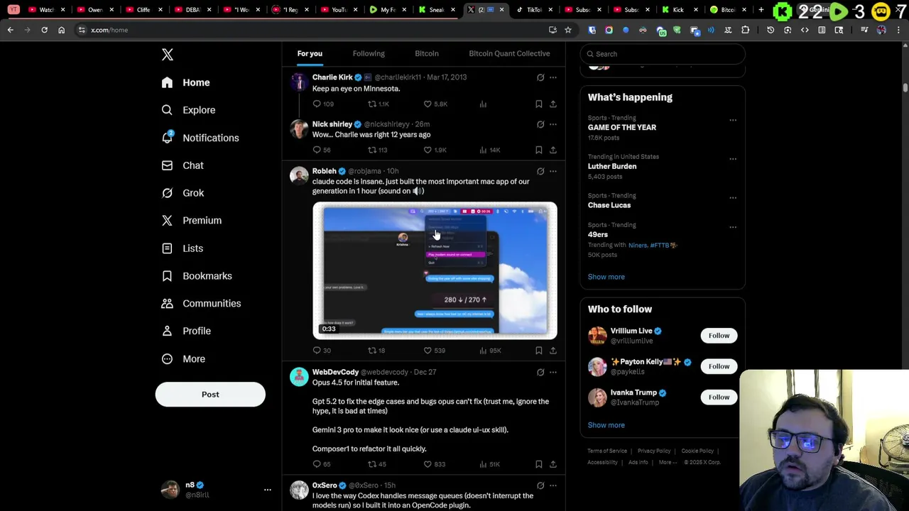This screenshot has width=909, height=511.
Task: Click the X logo in the sidebar
Action: tap(168, 55)
